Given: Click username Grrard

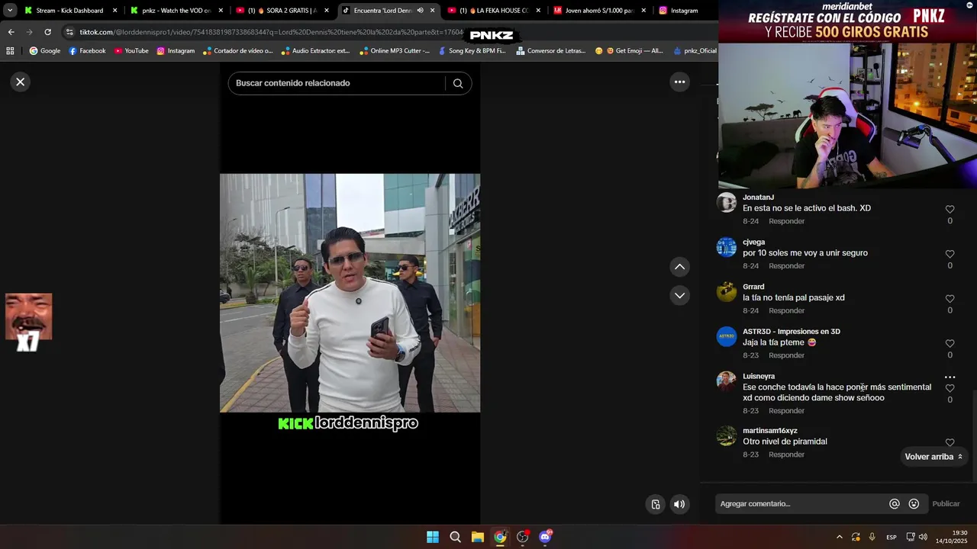Looking at the screenshot, I should coord(753,287).
